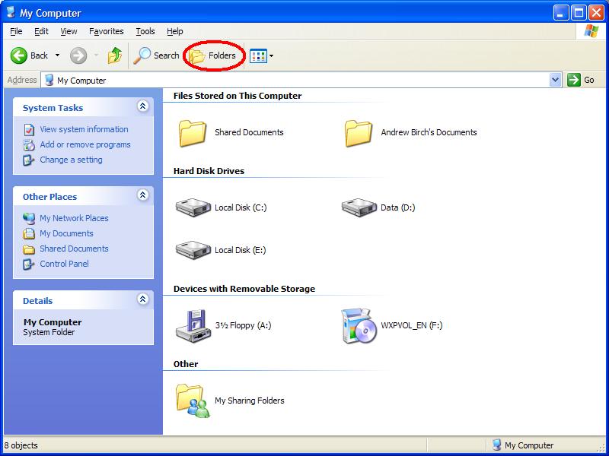
Task: Click the My Documents sidebar icon
Action: pos(29,233)
